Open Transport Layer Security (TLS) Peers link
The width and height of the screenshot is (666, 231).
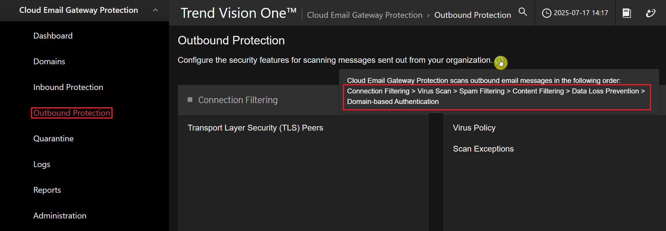tap(255, 128)
